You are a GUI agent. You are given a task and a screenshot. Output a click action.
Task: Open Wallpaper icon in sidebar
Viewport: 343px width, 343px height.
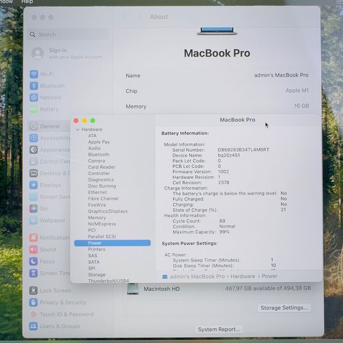[x=34, y=220]
